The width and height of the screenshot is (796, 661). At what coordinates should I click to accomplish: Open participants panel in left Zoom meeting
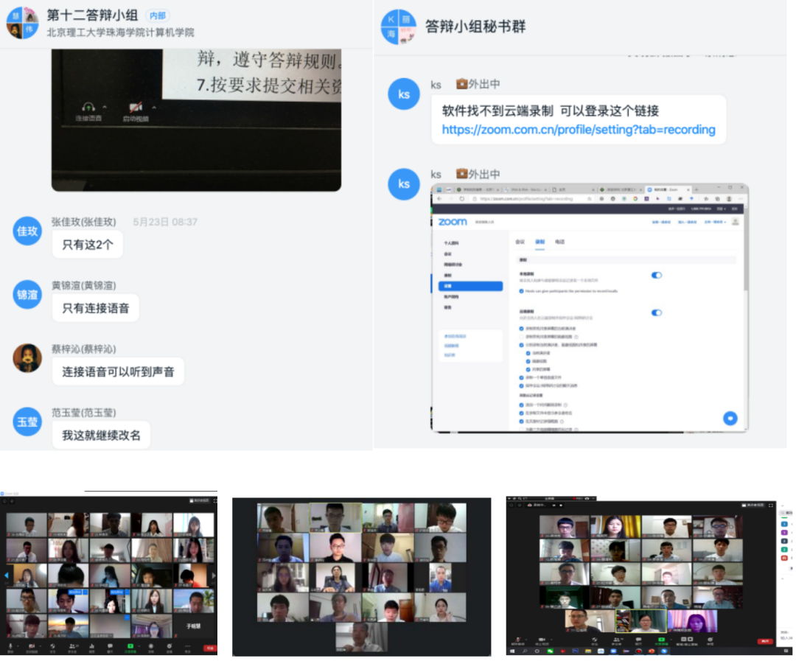(x=72, y=647)
